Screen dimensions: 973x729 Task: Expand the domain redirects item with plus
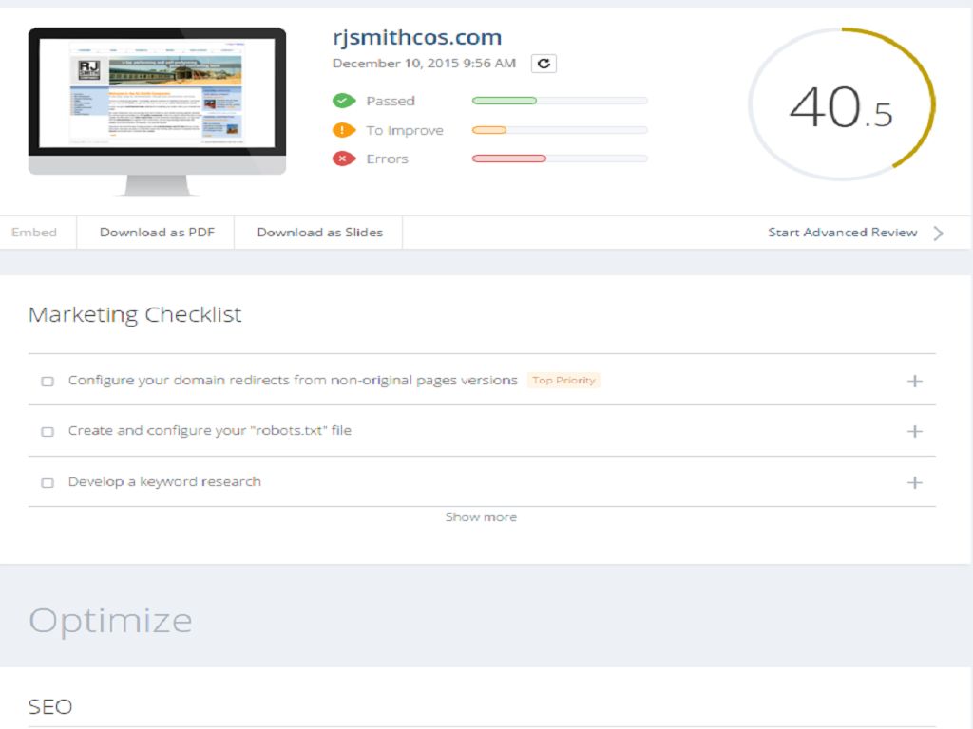pyautogui.click(x=915, y=381)
